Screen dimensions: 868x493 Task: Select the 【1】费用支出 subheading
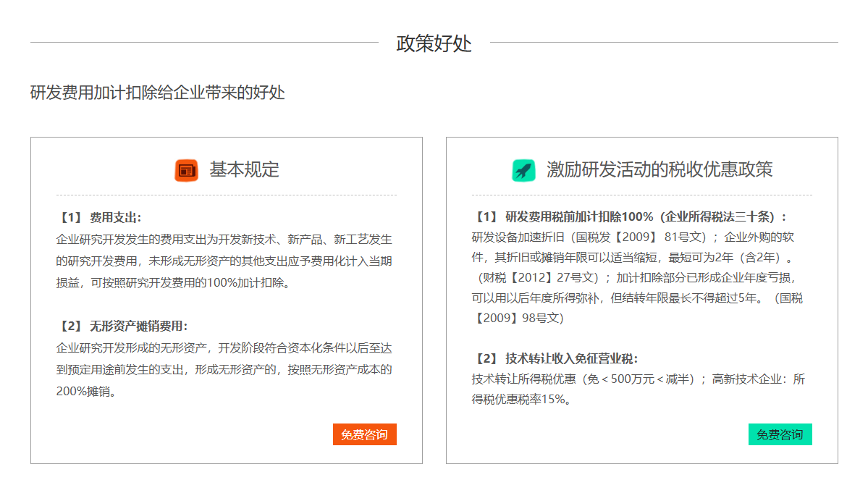(x=99, y=217)
